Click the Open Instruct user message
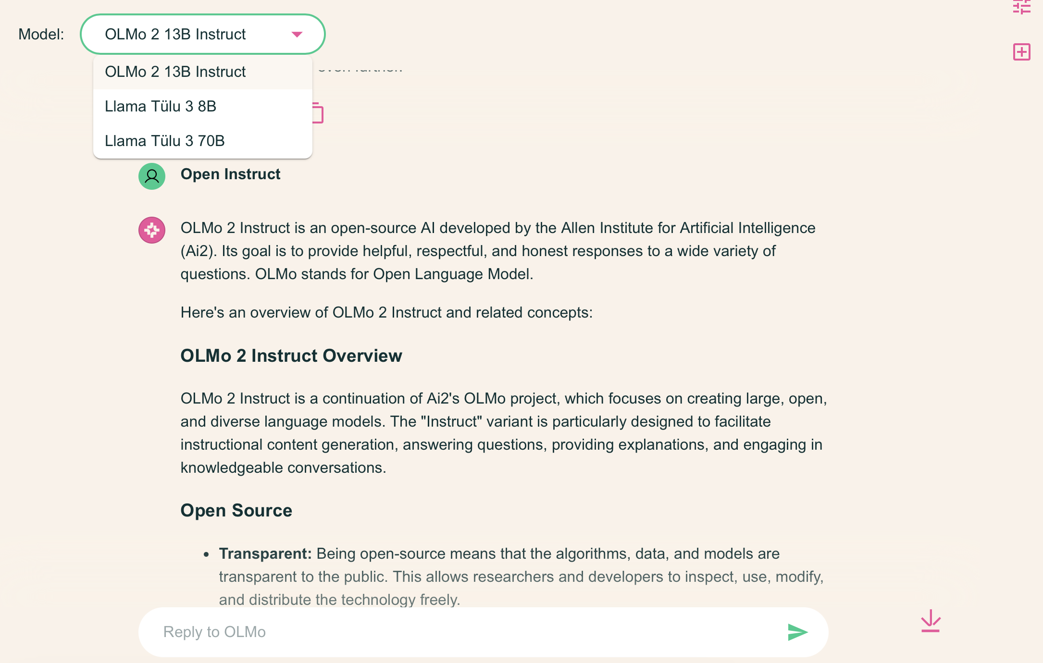The image size is (1043, 663). point(230,174)
